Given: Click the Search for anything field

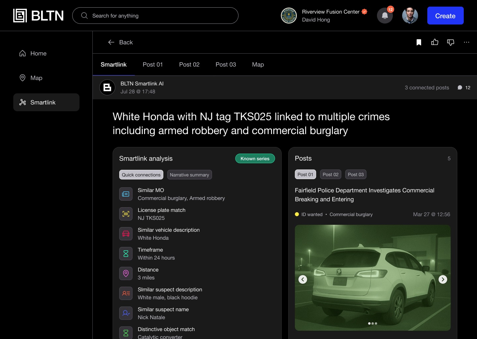Looking at the screenshot, I should click(x=155, y=16).
